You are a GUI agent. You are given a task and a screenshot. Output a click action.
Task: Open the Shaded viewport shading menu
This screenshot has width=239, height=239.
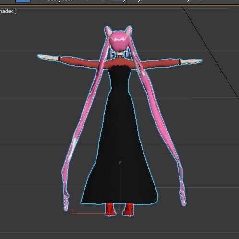click(x=8, y=11)
